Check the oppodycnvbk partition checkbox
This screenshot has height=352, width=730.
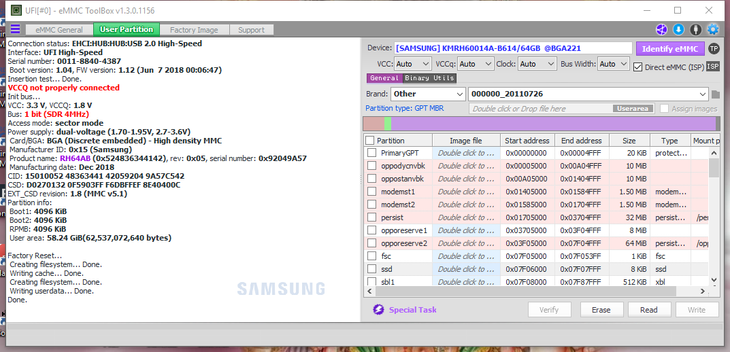click(x=371, y=166)
